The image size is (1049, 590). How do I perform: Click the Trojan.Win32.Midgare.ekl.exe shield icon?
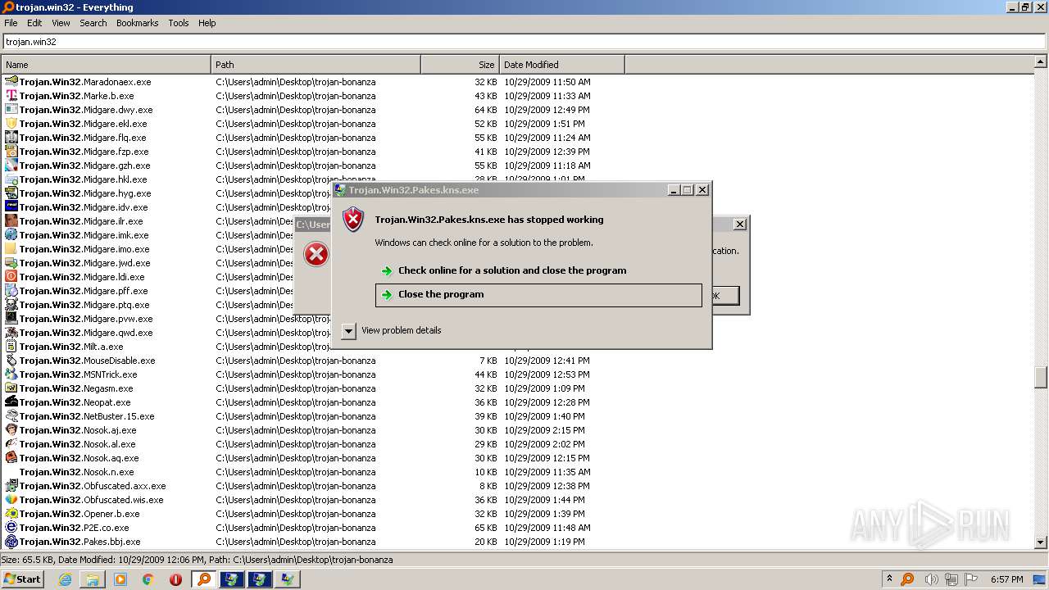pyautogui.click(x=11, y=124)
